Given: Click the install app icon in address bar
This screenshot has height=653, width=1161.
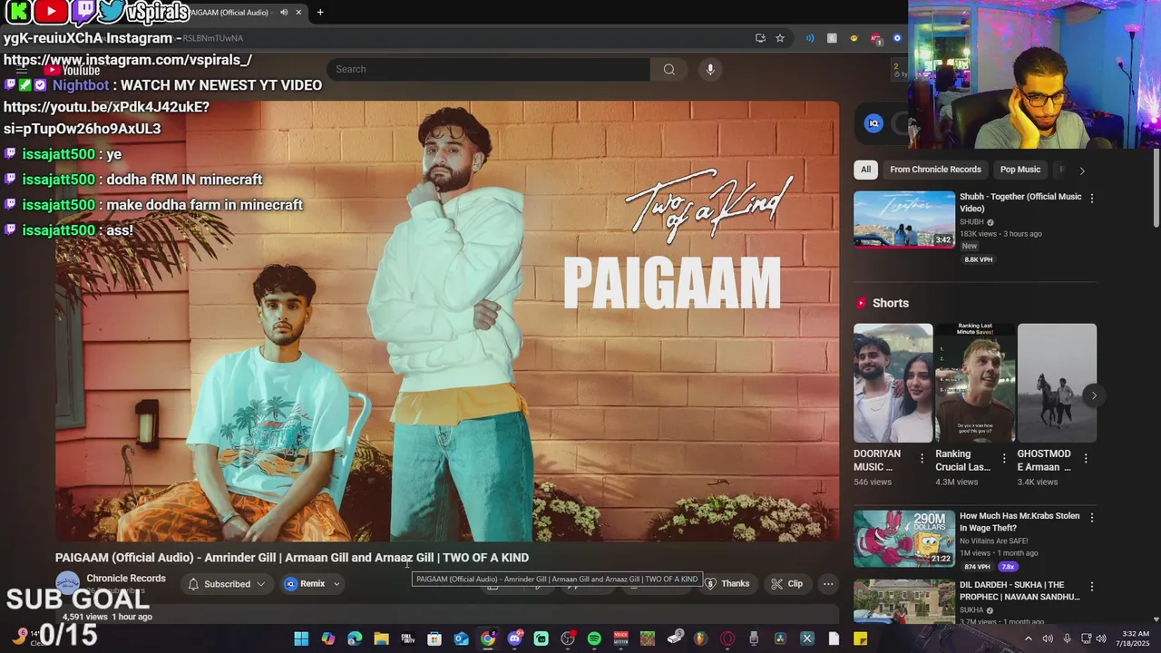Looking at the screenshot, I should tap(760, 38).
